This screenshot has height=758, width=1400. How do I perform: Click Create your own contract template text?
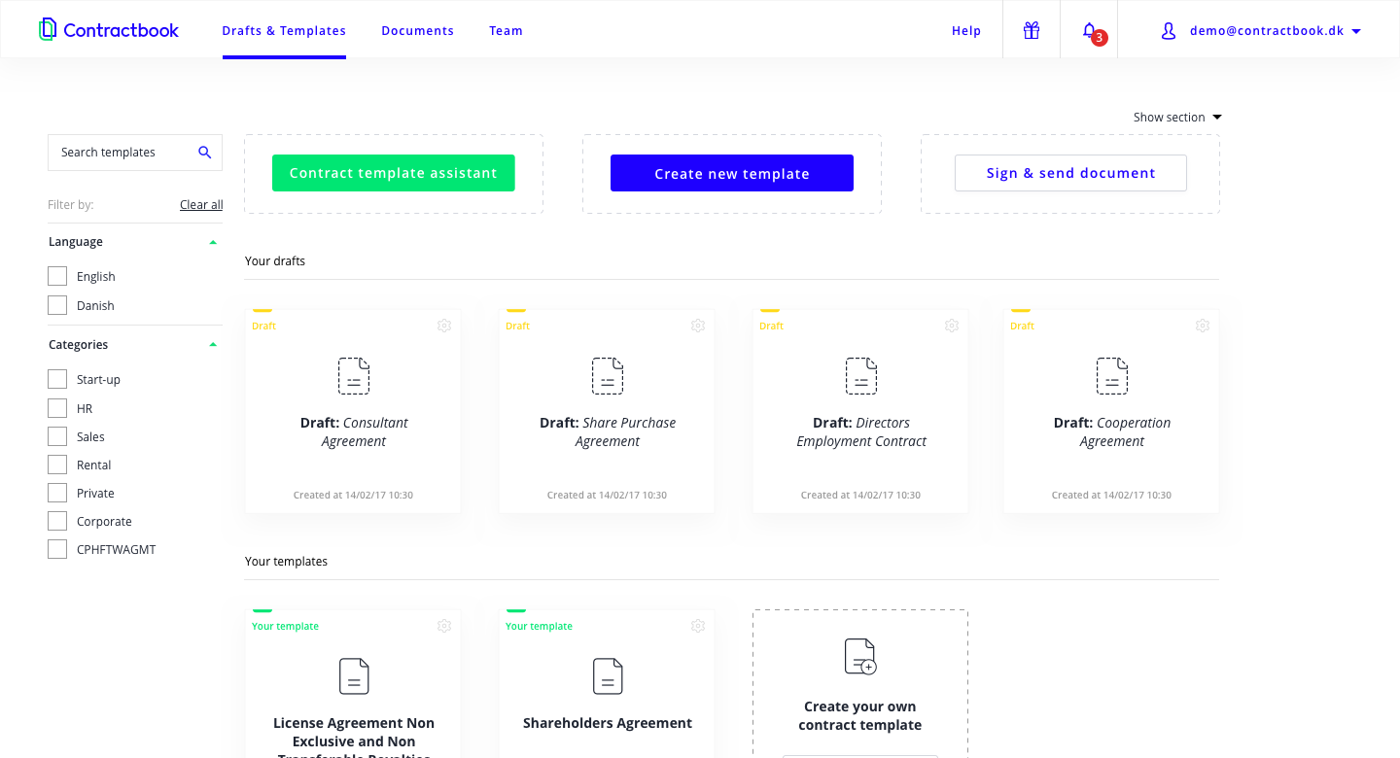(x=860, y=716)
